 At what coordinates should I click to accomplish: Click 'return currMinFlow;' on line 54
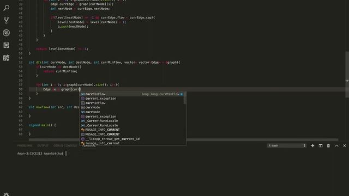[x=61, y=71]
